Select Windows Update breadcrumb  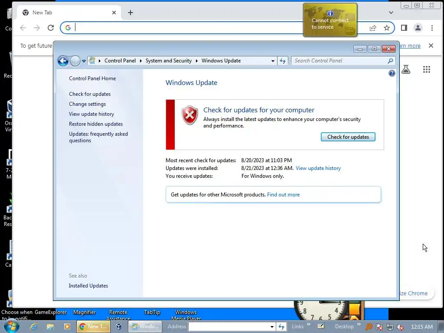click(x=221, y=61)
